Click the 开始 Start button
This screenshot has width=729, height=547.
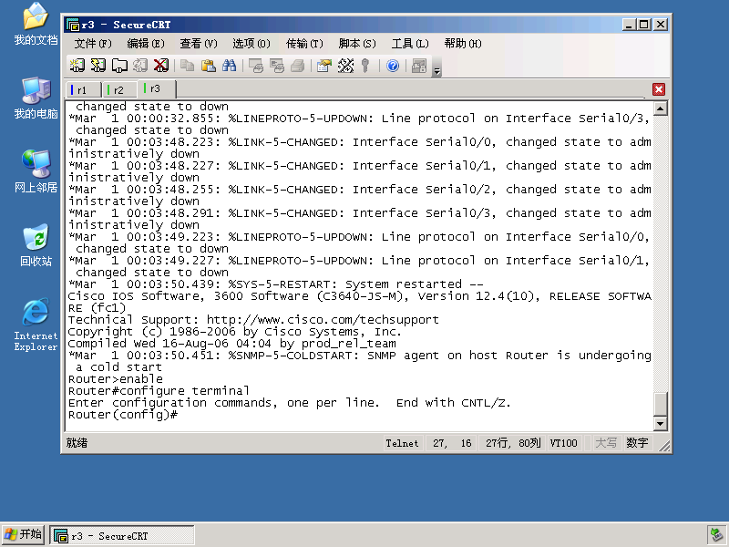click(x=24, y=535)
